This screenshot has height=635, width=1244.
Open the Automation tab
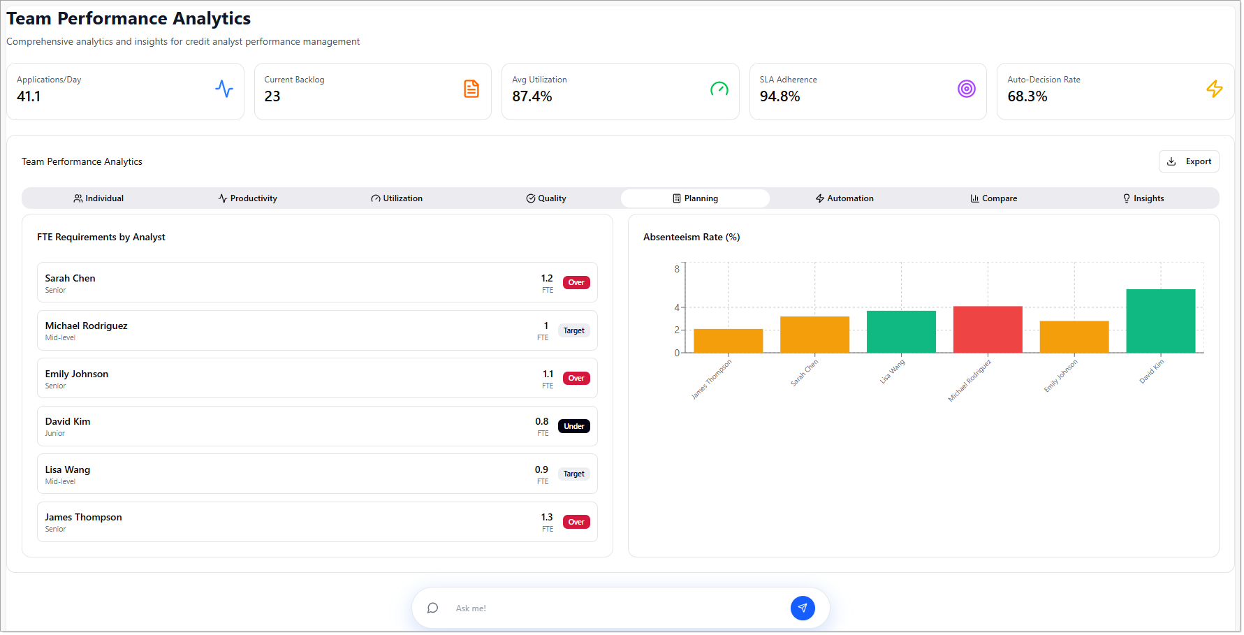coord(844,198)
